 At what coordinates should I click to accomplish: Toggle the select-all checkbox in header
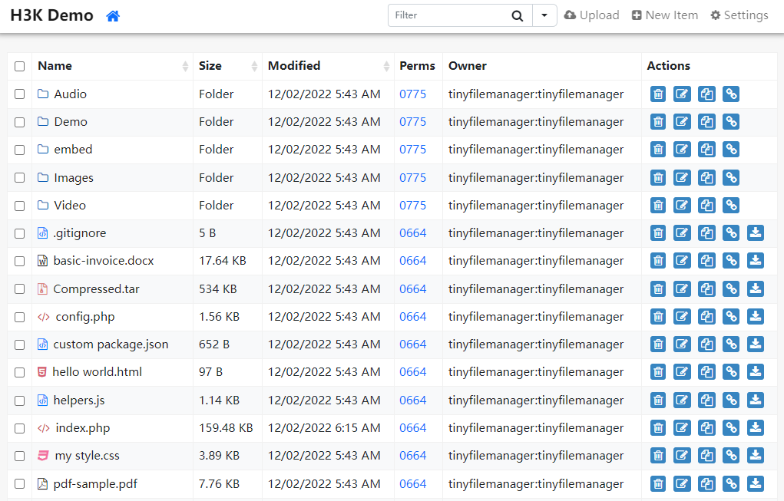pos(20,67)
